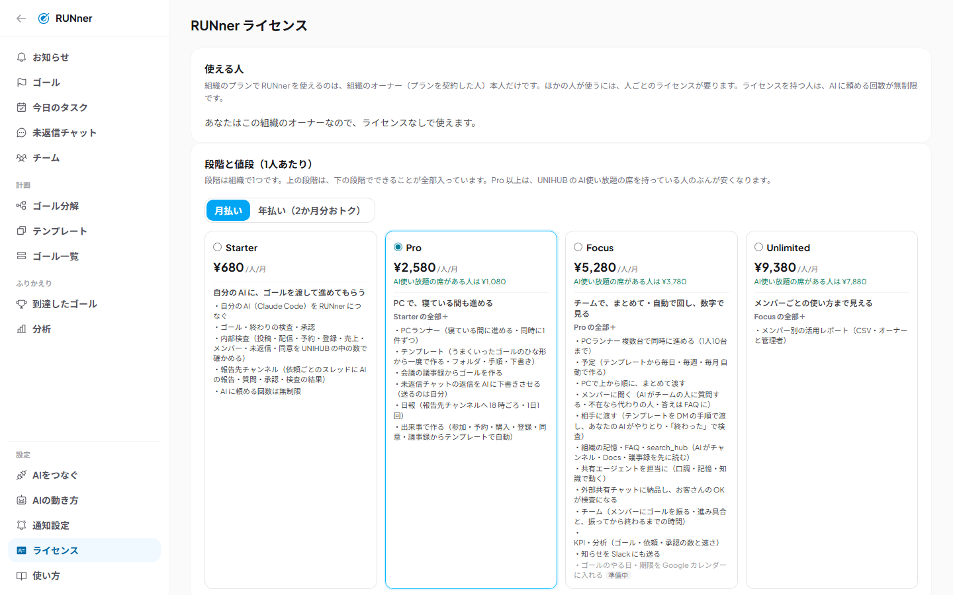Click the Pro の全部＋ line in Focus card
This screenshot has width=953, height=595.
(x=595, y=327)
